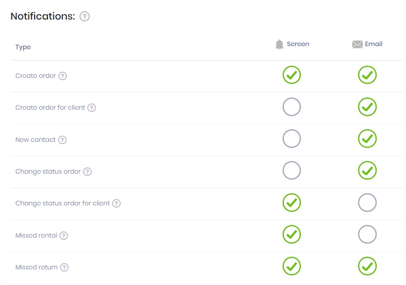Click help icon for Change status order for client
This screenshot has width=406, height=285.
point(116,203)
